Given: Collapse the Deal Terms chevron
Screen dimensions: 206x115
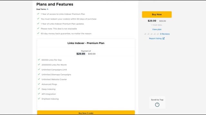Looking at the screenshot, I should click(x=47, y=9).
